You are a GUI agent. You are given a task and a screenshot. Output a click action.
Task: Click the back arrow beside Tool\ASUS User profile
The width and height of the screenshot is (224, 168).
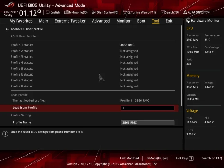click(x=7, y=29)
